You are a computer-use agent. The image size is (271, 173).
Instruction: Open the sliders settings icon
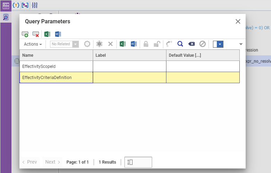(34, 5)
